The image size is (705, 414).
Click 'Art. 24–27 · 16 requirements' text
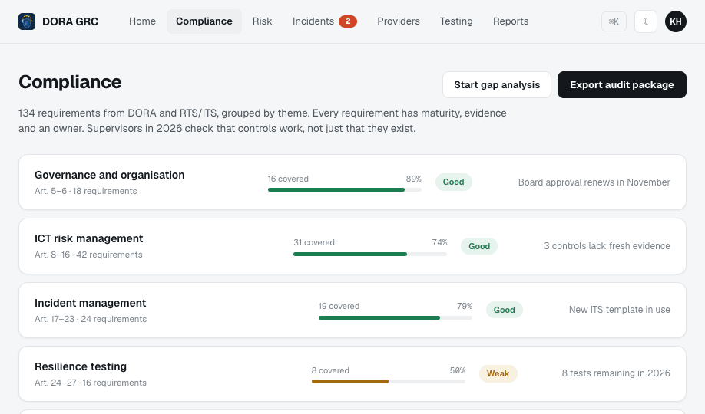(x=91, y=383)
